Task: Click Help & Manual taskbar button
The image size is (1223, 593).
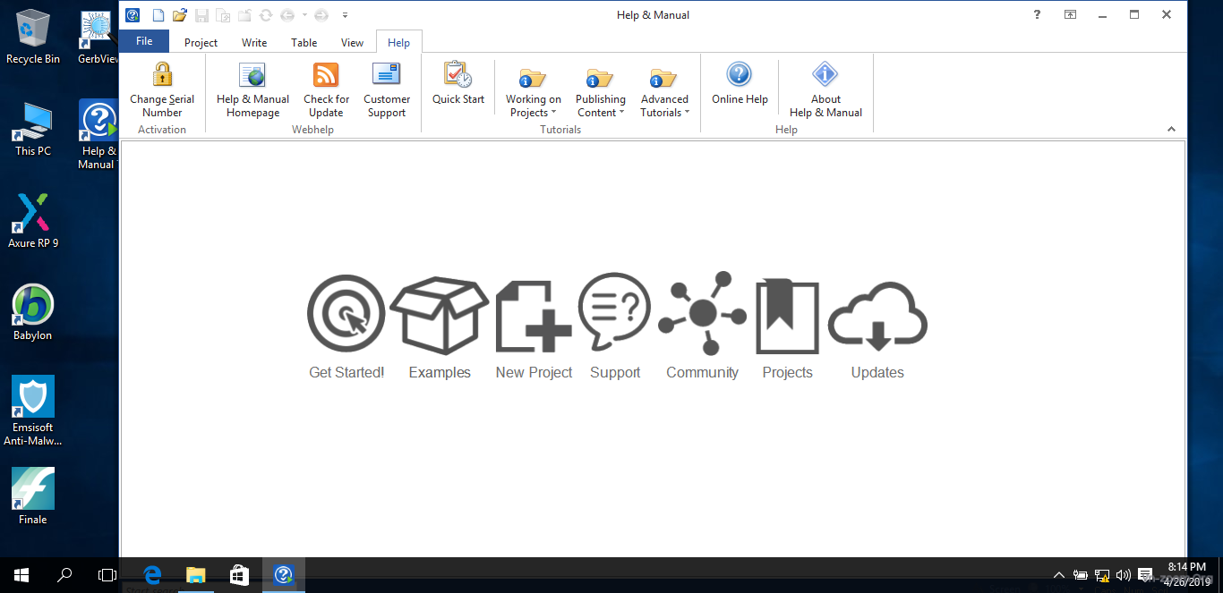Action: point(283,575)
